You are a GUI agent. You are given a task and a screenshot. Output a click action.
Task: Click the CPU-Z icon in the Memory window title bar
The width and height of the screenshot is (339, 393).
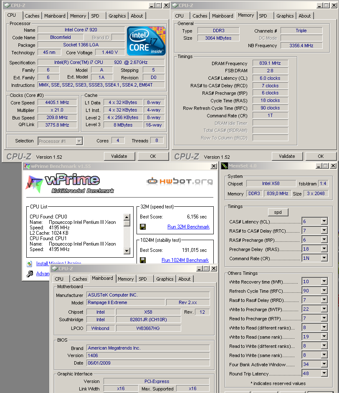click(175, 5)
